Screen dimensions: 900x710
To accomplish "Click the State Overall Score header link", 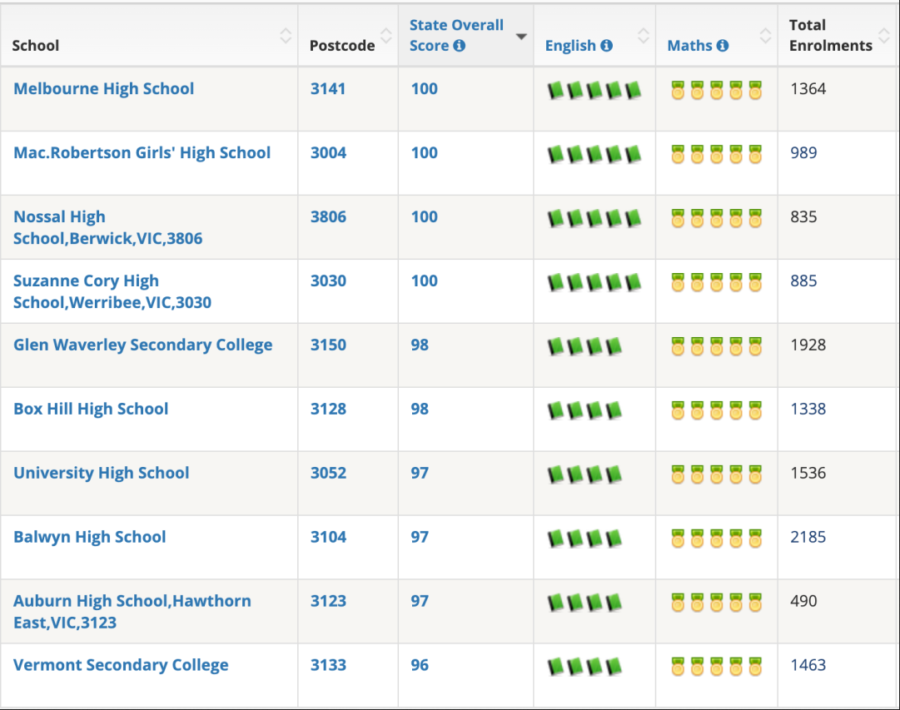I will (x=456, y=35).
